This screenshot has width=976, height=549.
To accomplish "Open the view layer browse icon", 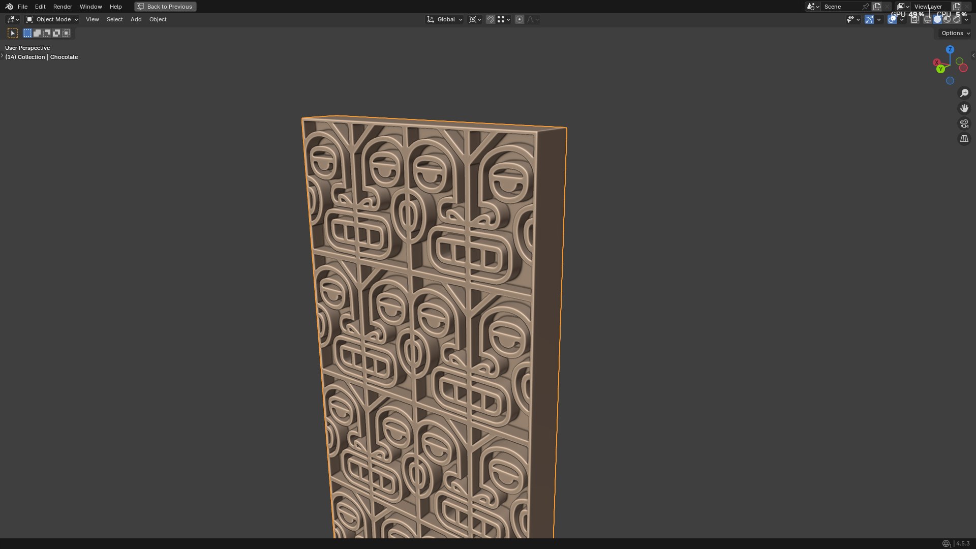I will pyautogui.click(x=903, y=7).
